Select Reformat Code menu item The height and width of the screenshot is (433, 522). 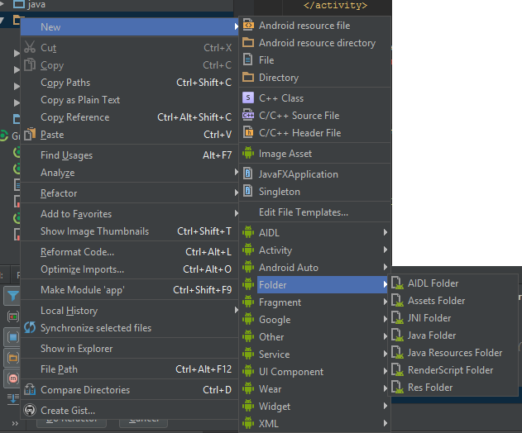(130, 251)
